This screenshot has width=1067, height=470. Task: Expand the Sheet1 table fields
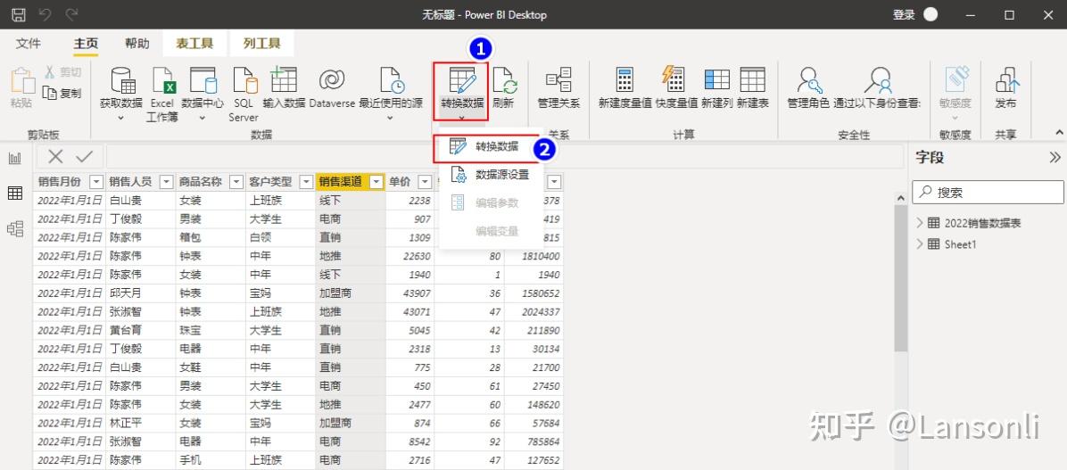pyautogui.click(x=920, y=244)
